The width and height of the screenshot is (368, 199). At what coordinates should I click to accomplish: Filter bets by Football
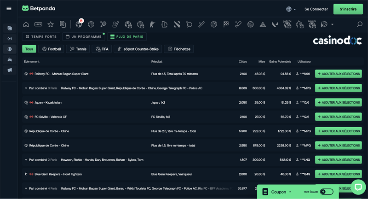[51, 49]
